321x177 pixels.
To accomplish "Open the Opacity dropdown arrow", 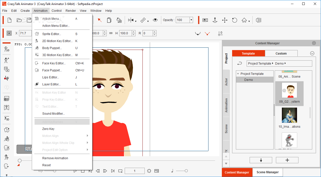I will pyautogui.click(x=191, y=20).
